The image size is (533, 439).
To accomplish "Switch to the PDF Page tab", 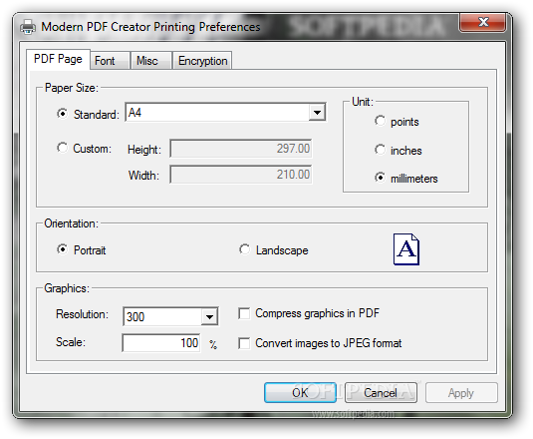I will [x=58, y=59].
